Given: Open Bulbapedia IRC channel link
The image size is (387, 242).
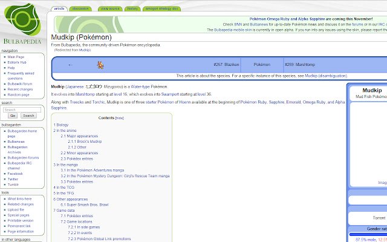Looking at the screenshot, I should tap(19, 166).
